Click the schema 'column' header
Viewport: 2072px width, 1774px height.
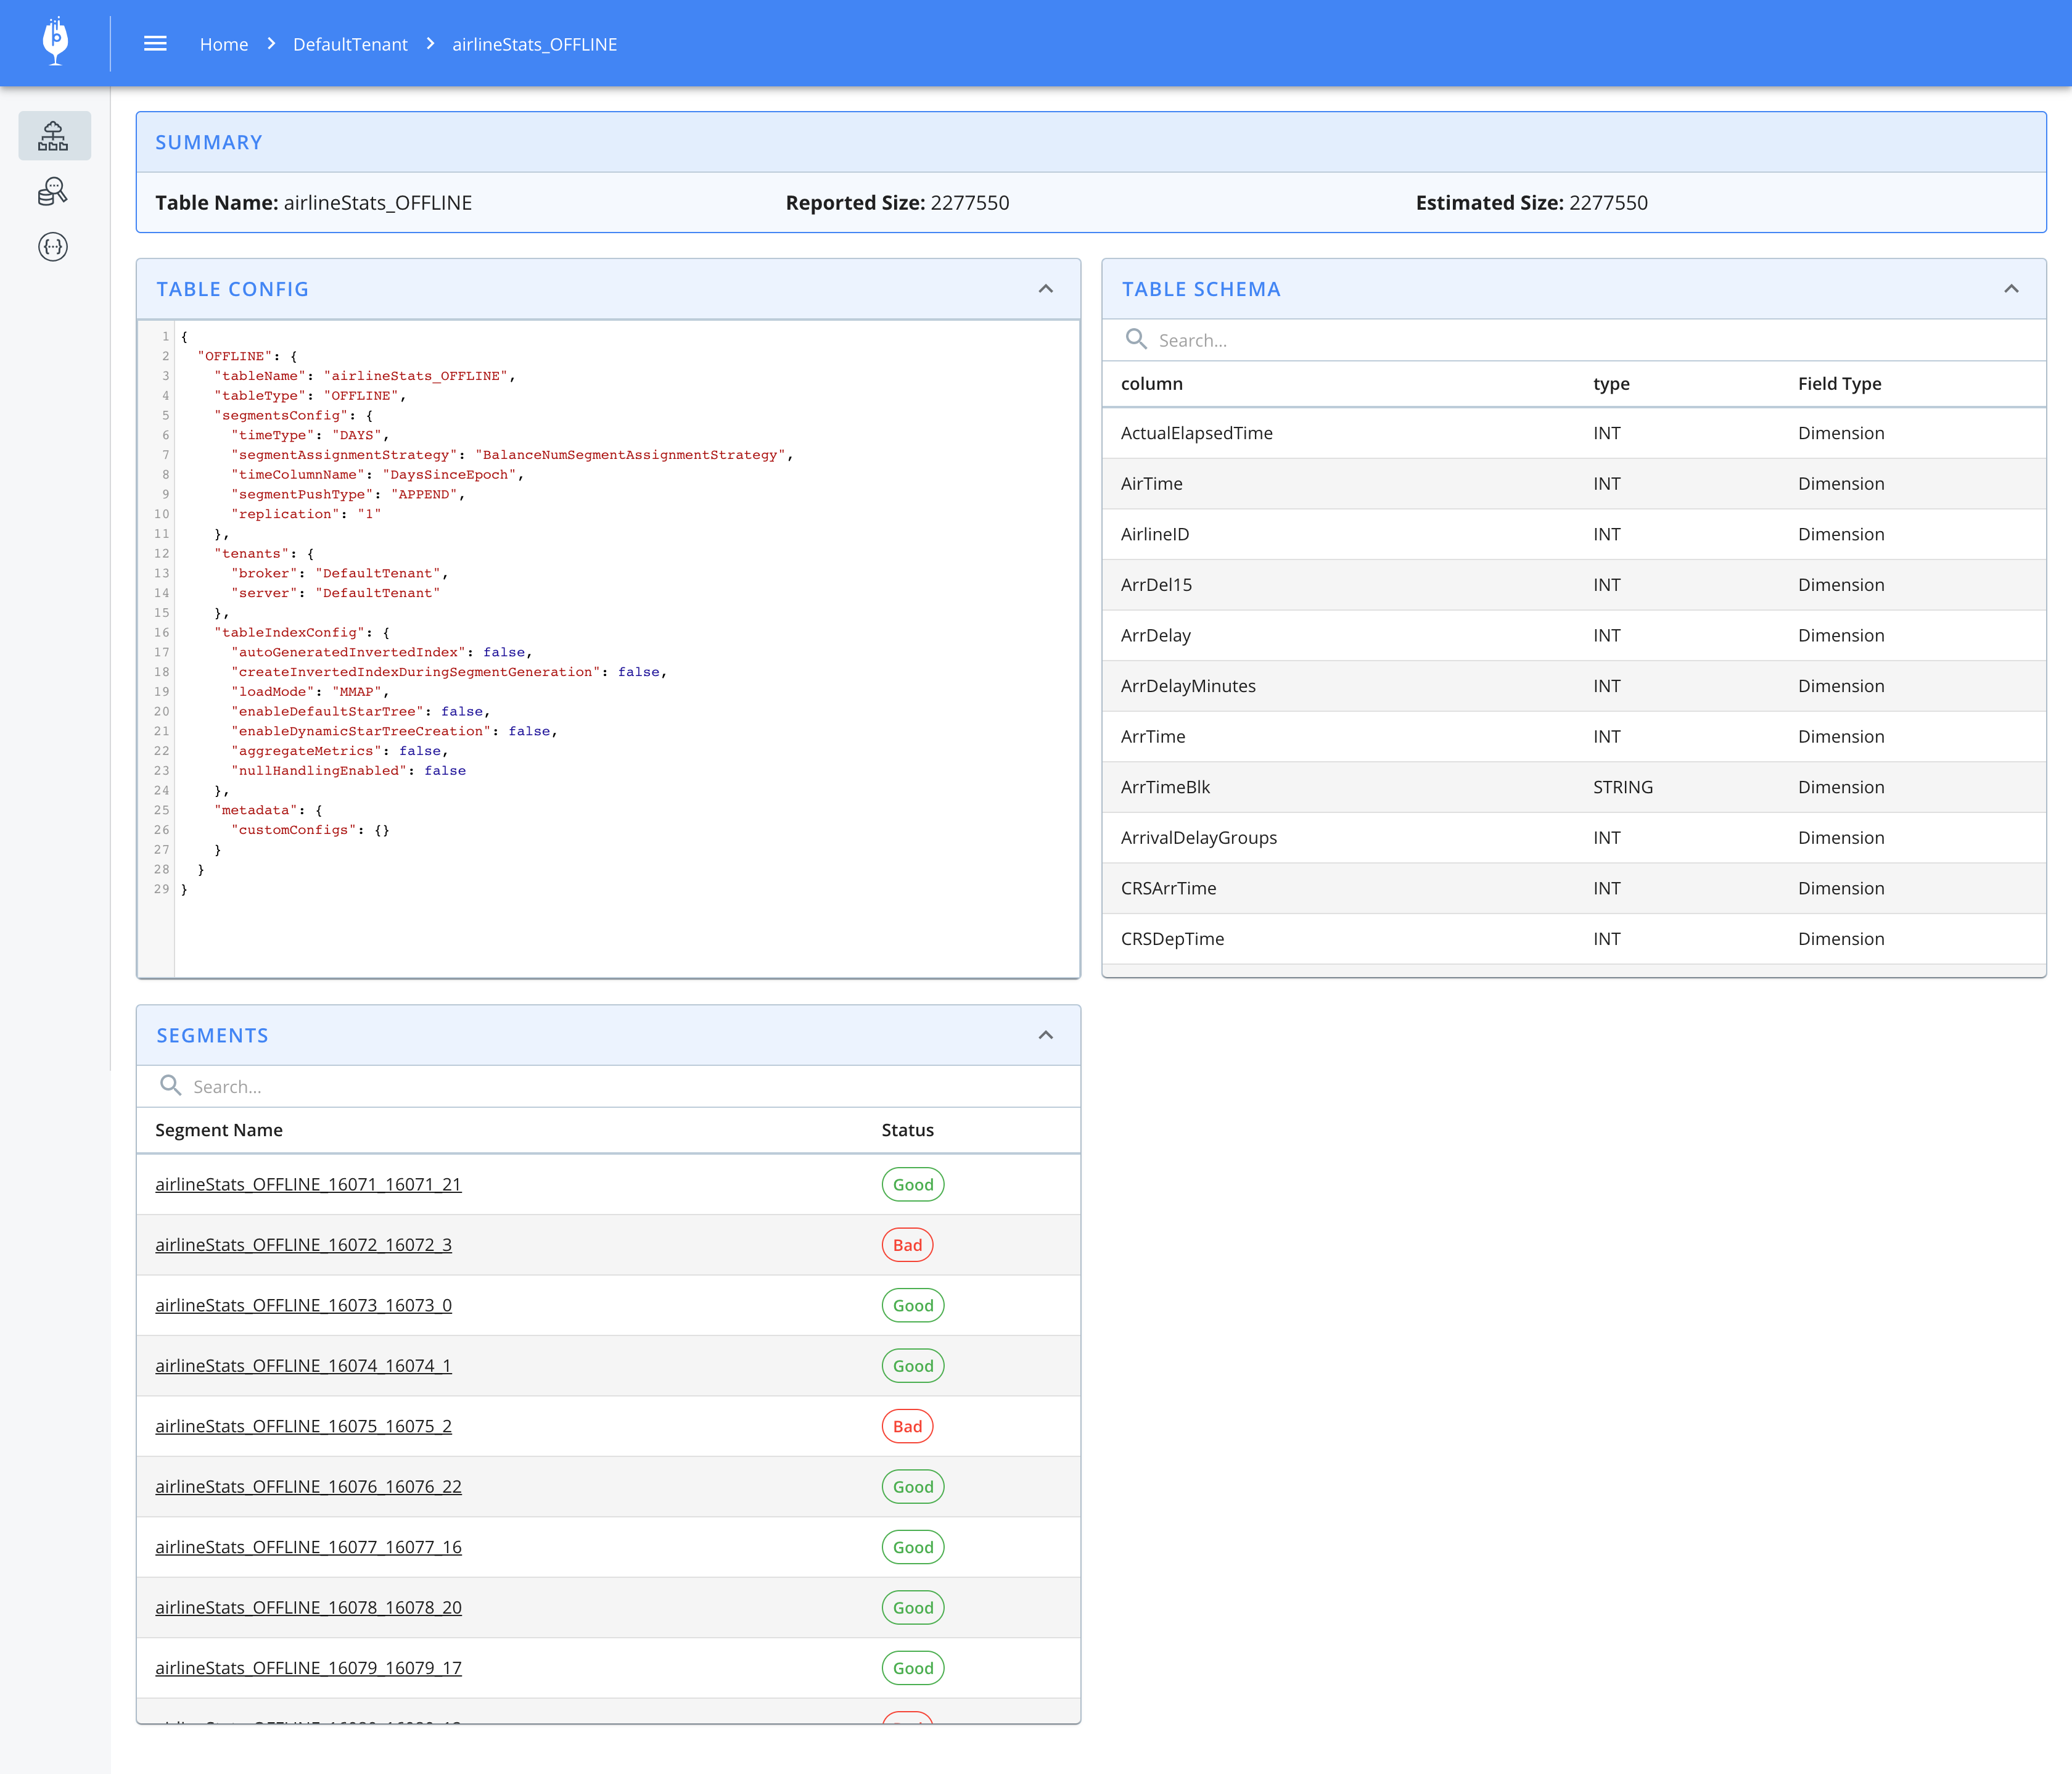tap(1152, 384)
